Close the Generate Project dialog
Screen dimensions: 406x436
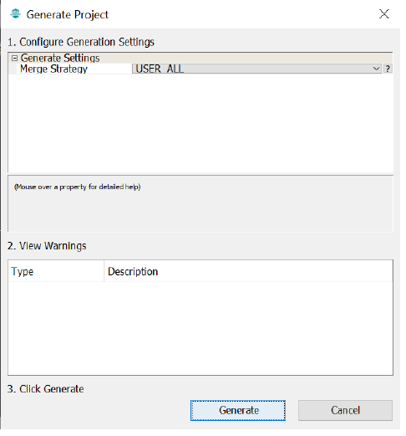click(x=383, y=13)
